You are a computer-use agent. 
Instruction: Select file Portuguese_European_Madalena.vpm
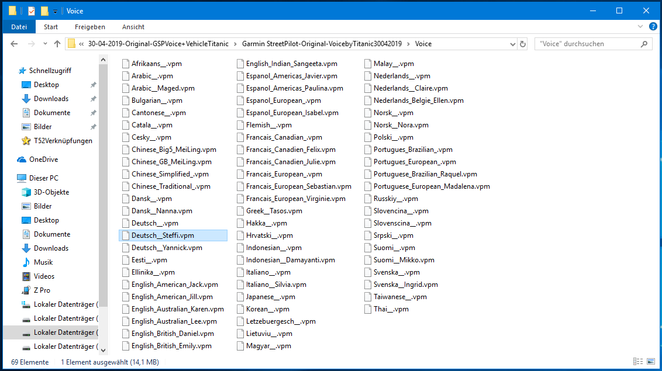432,186
